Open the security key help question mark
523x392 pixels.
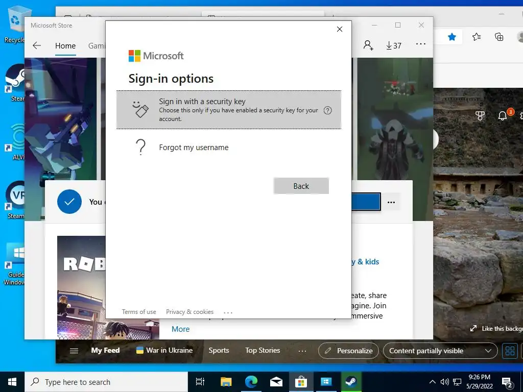click(x=327, y=110)
